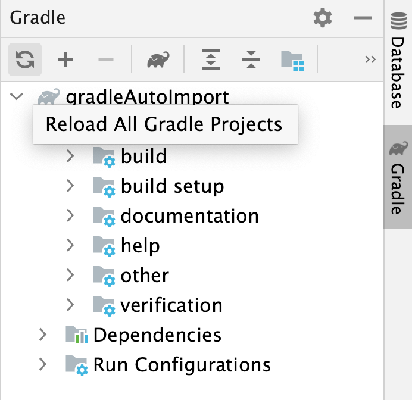Toggle the offline mode folder icon
This screenshot has height=400, width=412.
point(293,60)
